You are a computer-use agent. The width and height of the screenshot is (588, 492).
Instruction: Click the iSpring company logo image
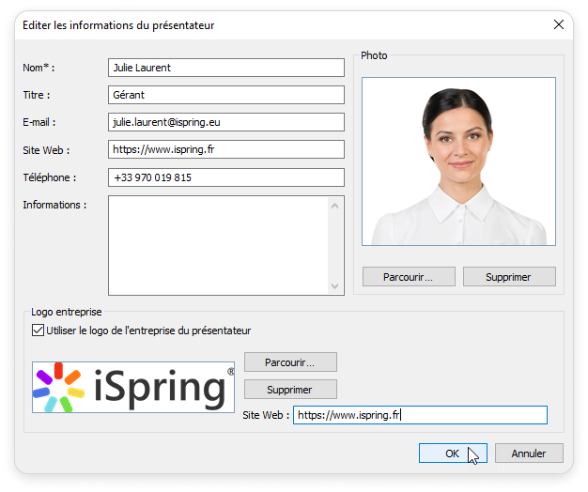[133, 388]
